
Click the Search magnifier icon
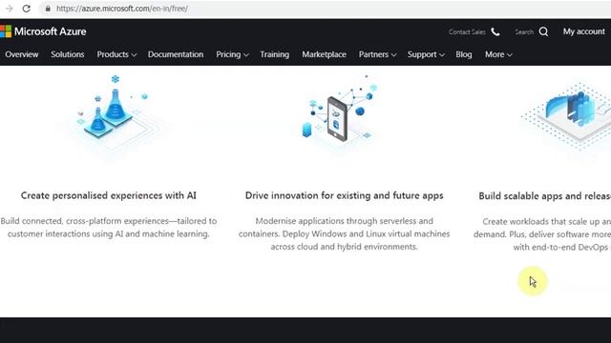[x=543, y=31]
